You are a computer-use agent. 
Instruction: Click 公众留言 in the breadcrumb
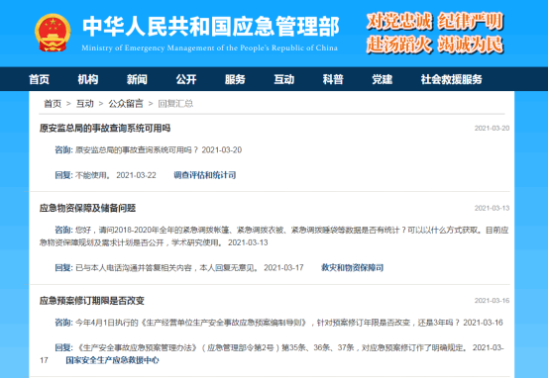(x=126, y=104)
